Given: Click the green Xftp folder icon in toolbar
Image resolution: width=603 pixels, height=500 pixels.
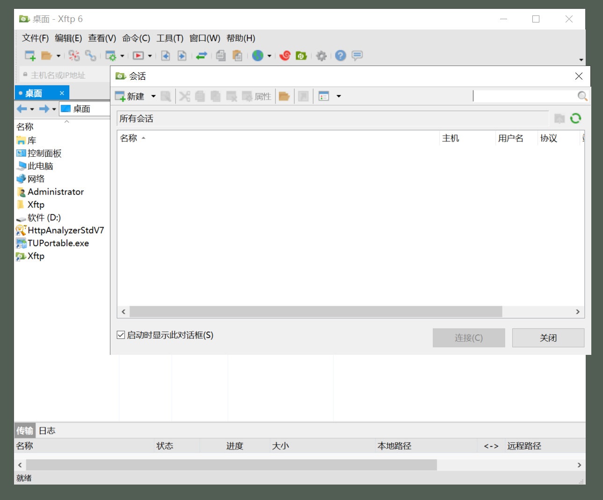Looking at the screenshot, I should 301,56.
